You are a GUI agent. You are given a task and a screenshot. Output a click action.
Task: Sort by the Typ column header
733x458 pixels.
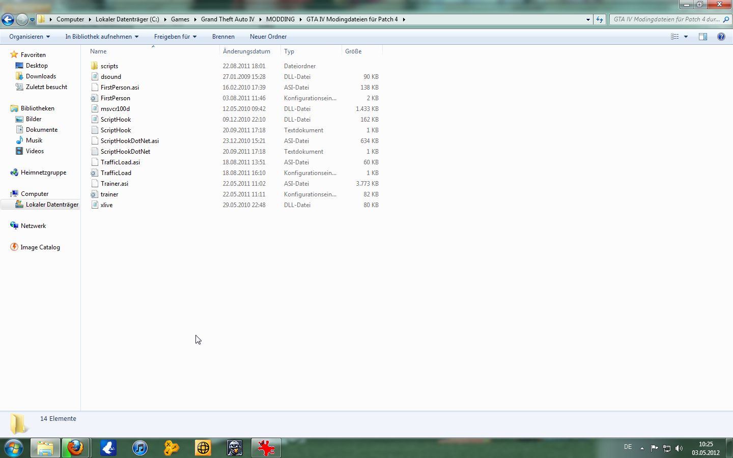click(289, 51)
